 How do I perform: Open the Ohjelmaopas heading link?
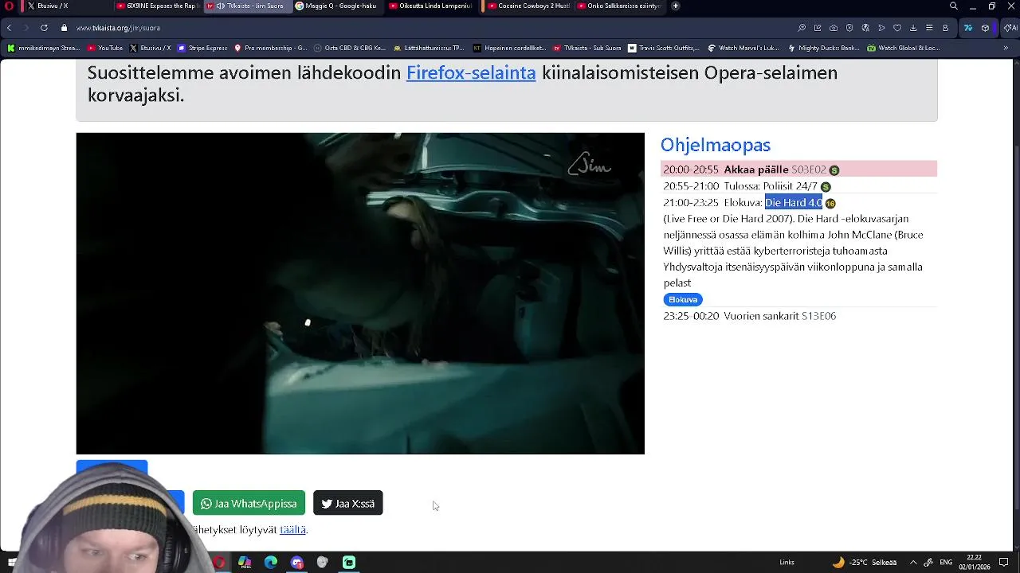716,145
